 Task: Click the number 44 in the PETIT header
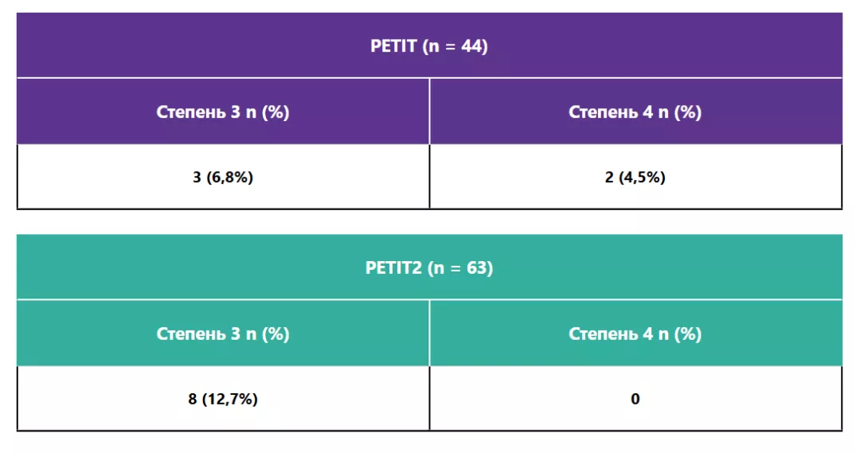click(x=473, y=46)
